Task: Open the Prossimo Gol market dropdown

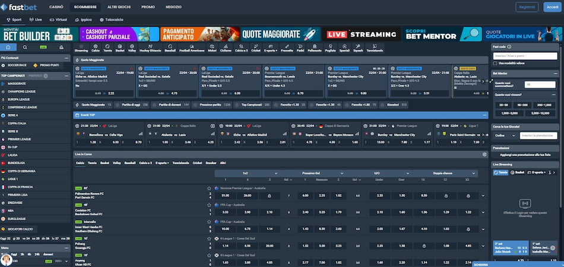Action: (x=313, y=173)
